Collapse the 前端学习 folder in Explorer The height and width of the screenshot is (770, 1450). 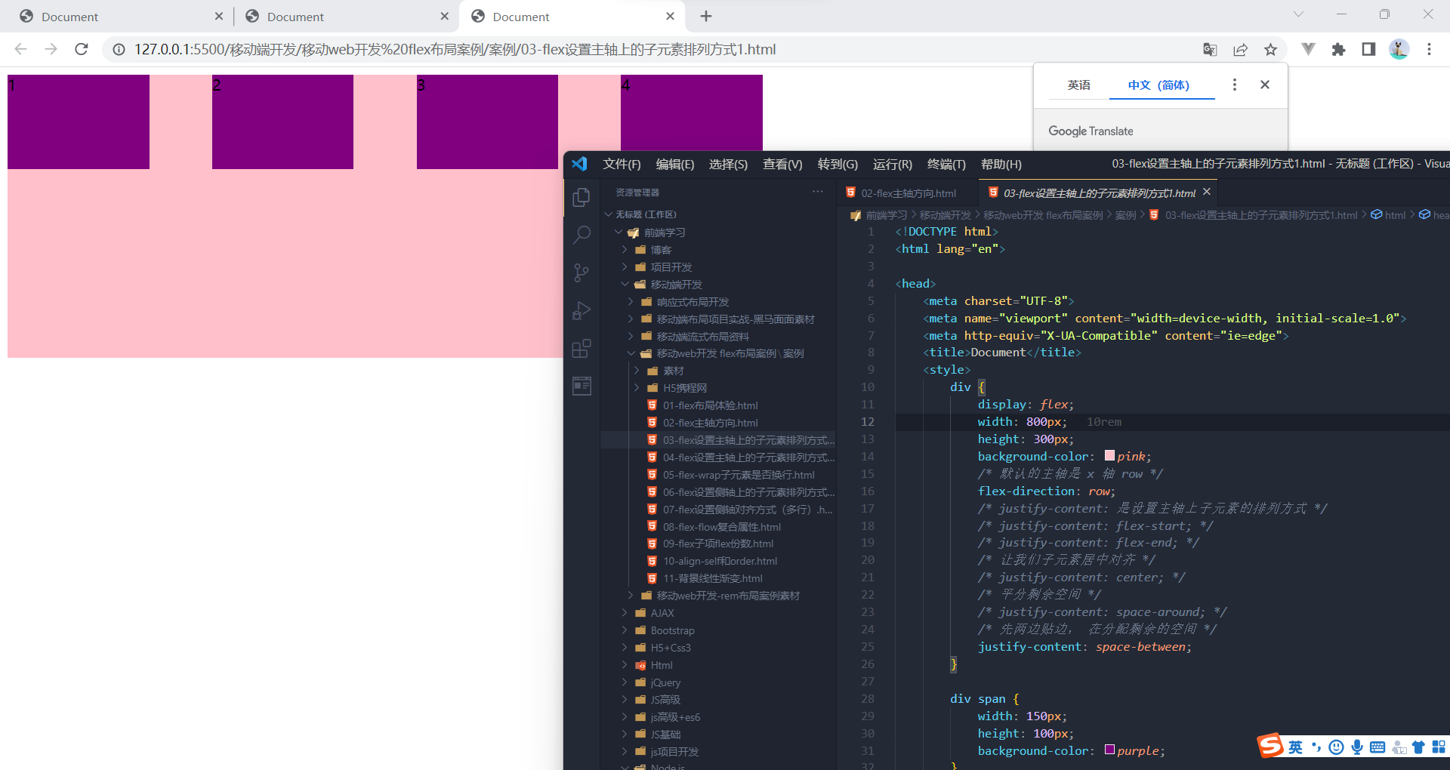(618, 232)
